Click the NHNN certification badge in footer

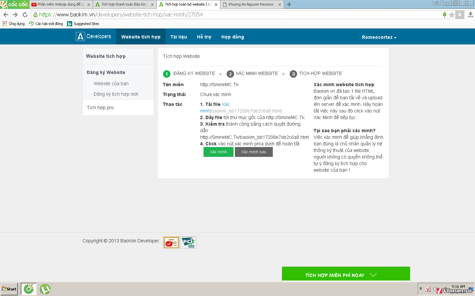pyautogui.click(x=171, y=242)
